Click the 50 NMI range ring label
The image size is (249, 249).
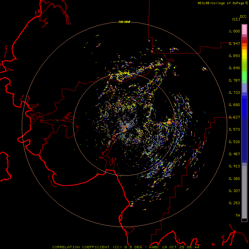(x=124, y=73)
